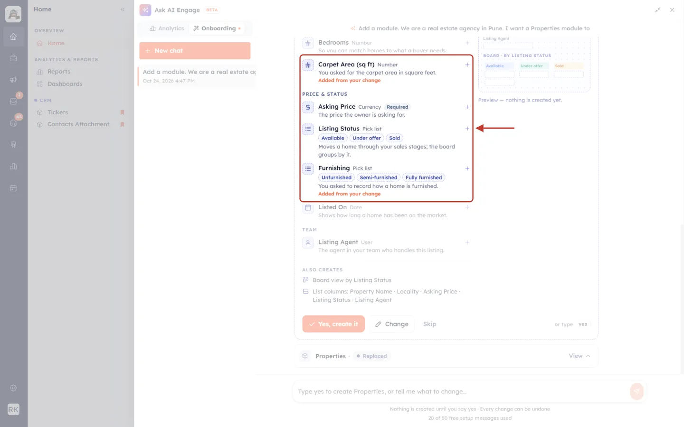Open the home icon in the rail
Screen dimensions: 684x427
pyautogui.click(x=13, y=37)
